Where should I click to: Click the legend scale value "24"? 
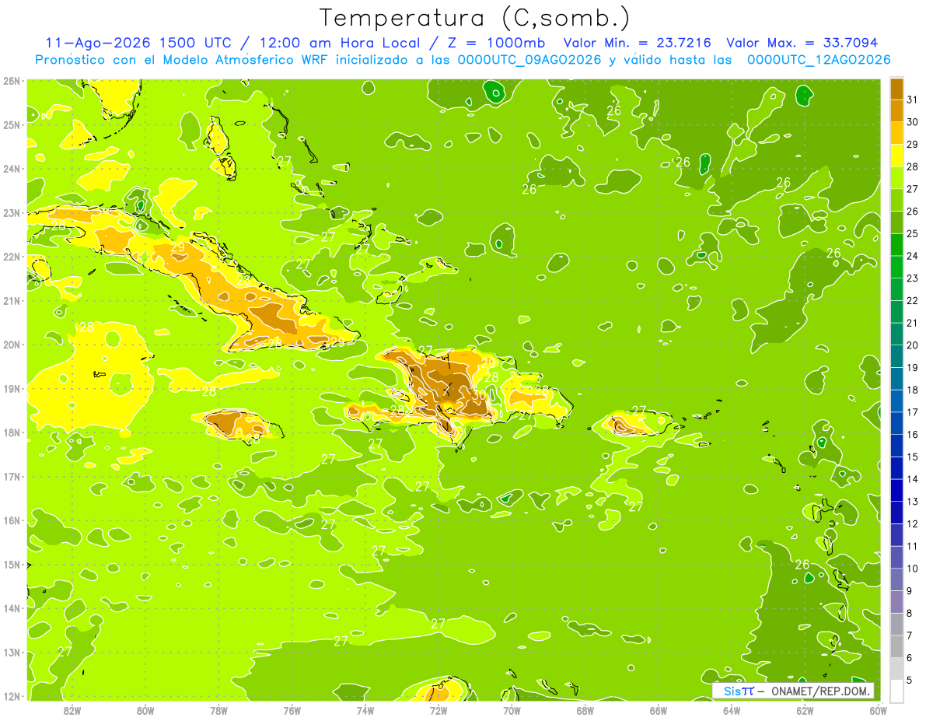pos(913,256)
